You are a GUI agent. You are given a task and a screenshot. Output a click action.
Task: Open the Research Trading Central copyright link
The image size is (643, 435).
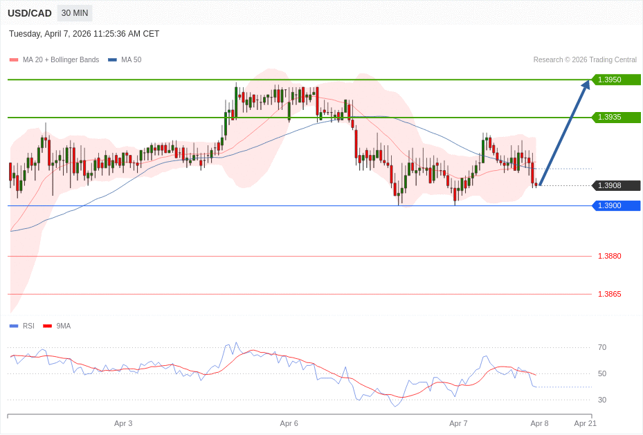(x=584, y=60)
